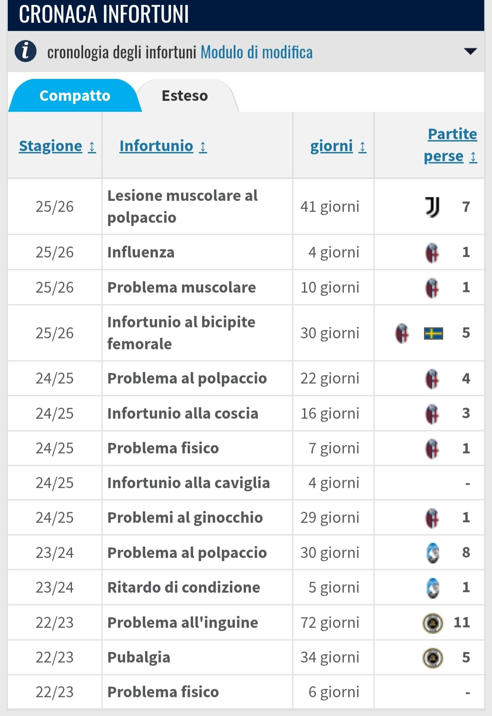492x716 pixels.
Task: Click the Sweden flag icon
Action: pos(433,333)
